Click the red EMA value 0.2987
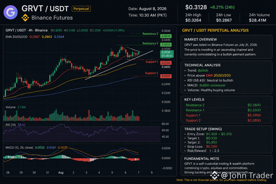 35,37
